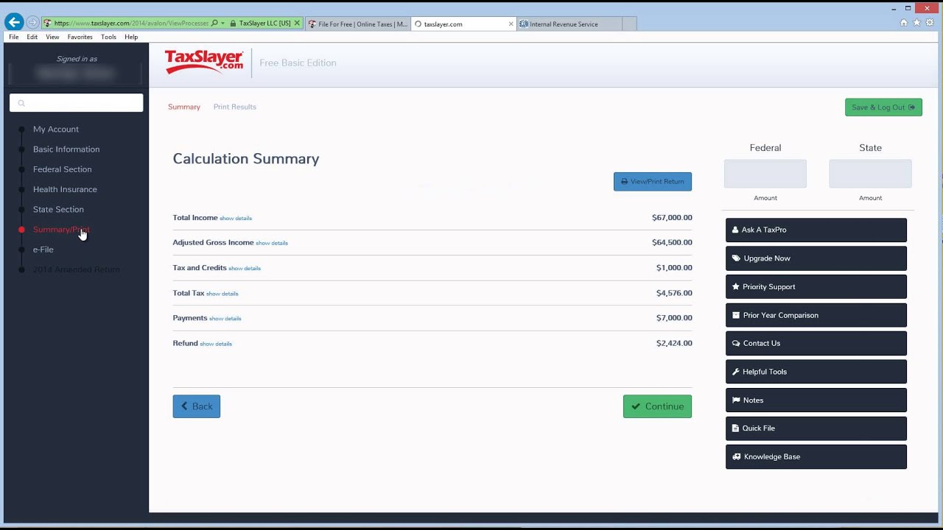Show details for Total Tax
The width and height of the screenshot is (943, 530).
pos(222,294)
